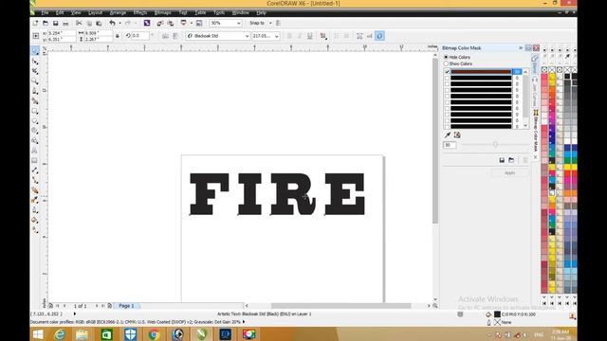Screen dimensions: 607x341
Task: Select the brown color bar in mask list
Action: click(481, 72)
